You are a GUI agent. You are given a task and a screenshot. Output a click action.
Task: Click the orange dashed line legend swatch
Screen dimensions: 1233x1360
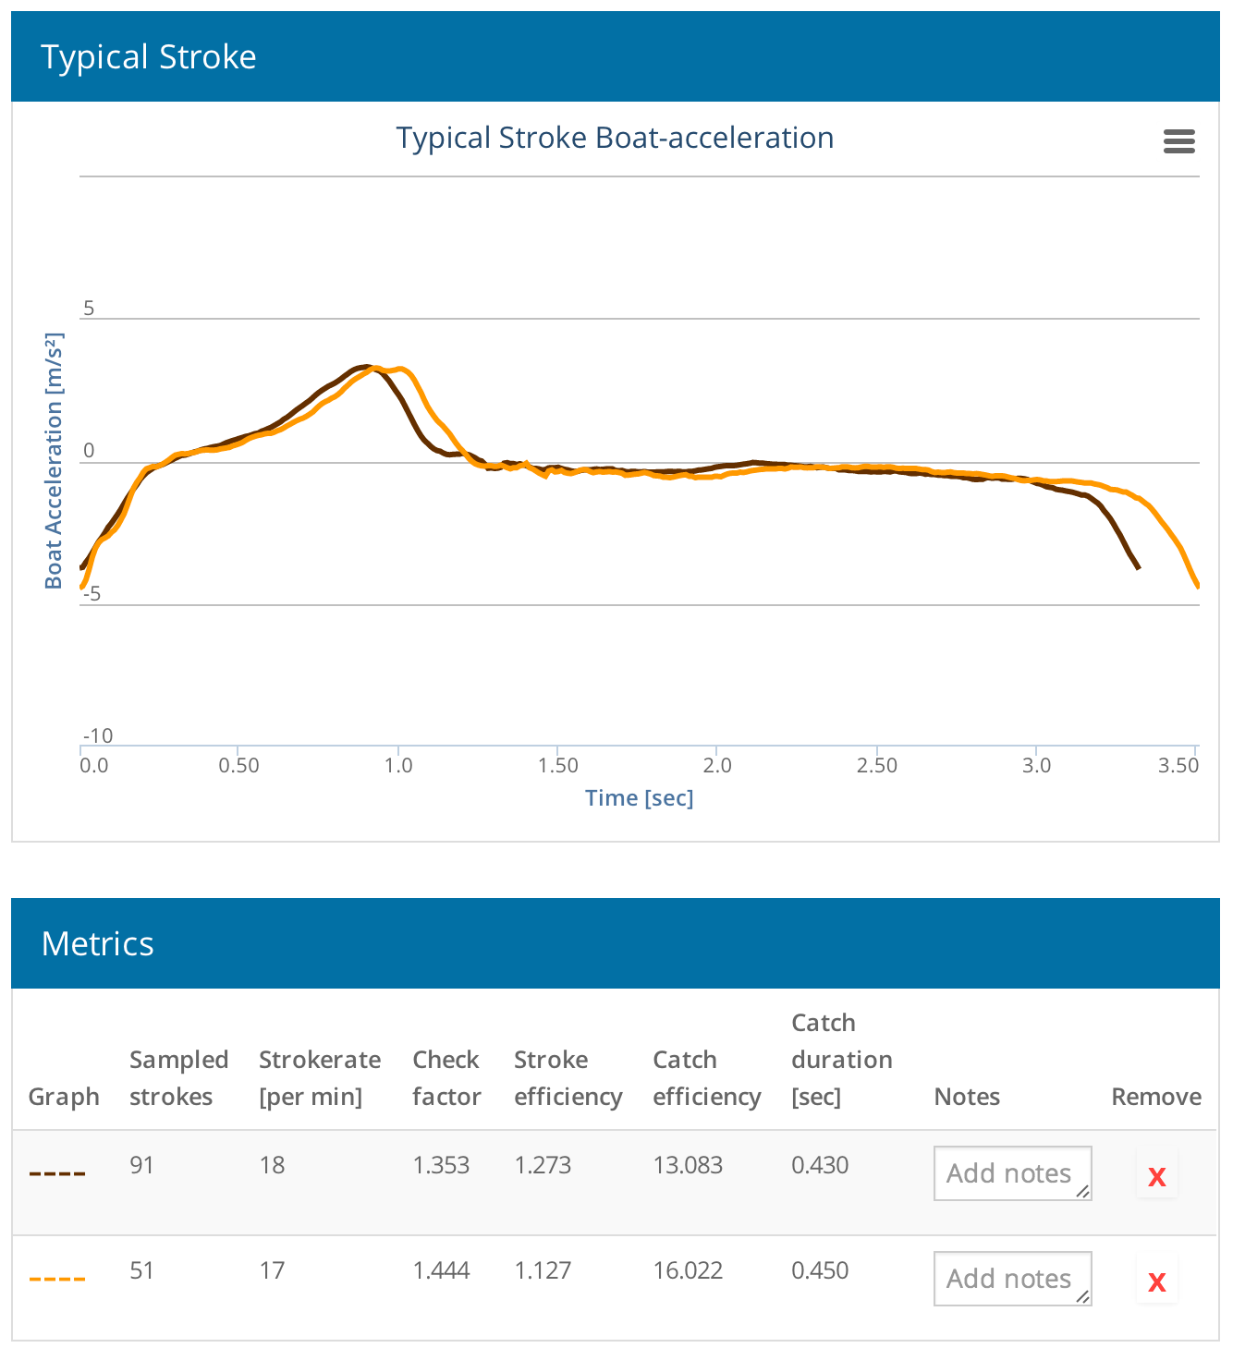click(57, 1280)
